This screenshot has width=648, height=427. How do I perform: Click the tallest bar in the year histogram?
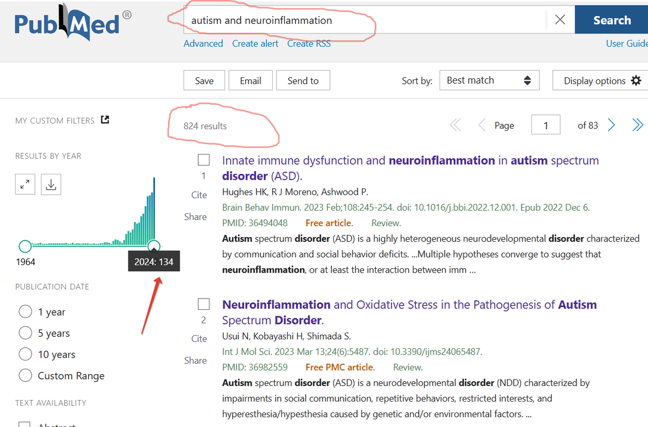154,211
